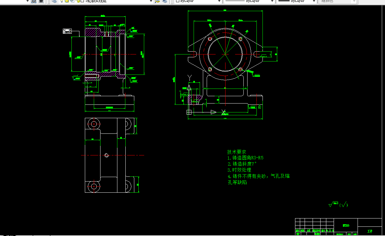Select the upper-right flange hole in front view

point(241,39)
